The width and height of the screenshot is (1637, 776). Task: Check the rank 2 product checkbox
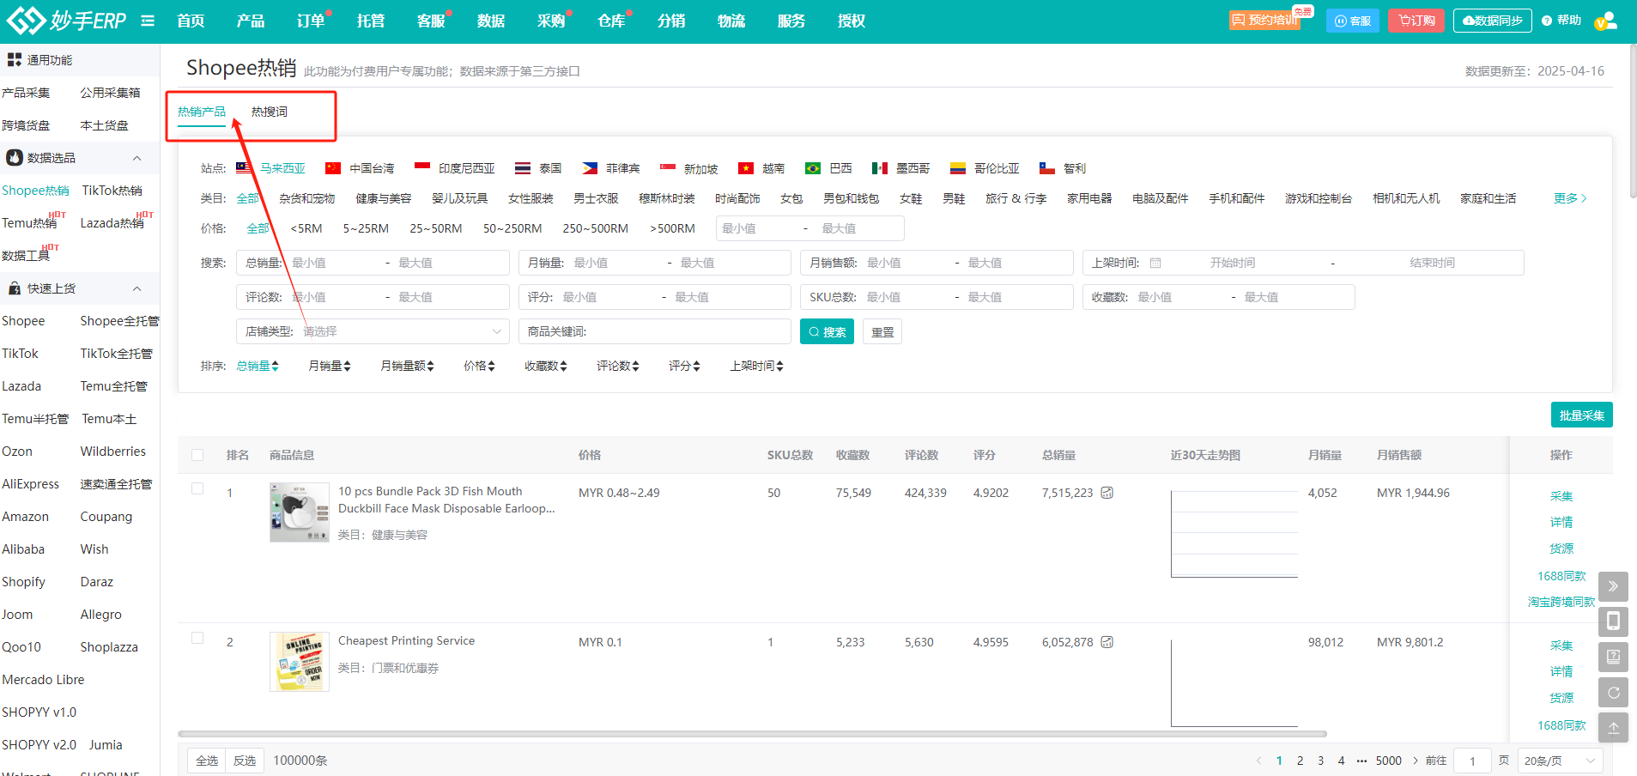click(x=197, y=638)
